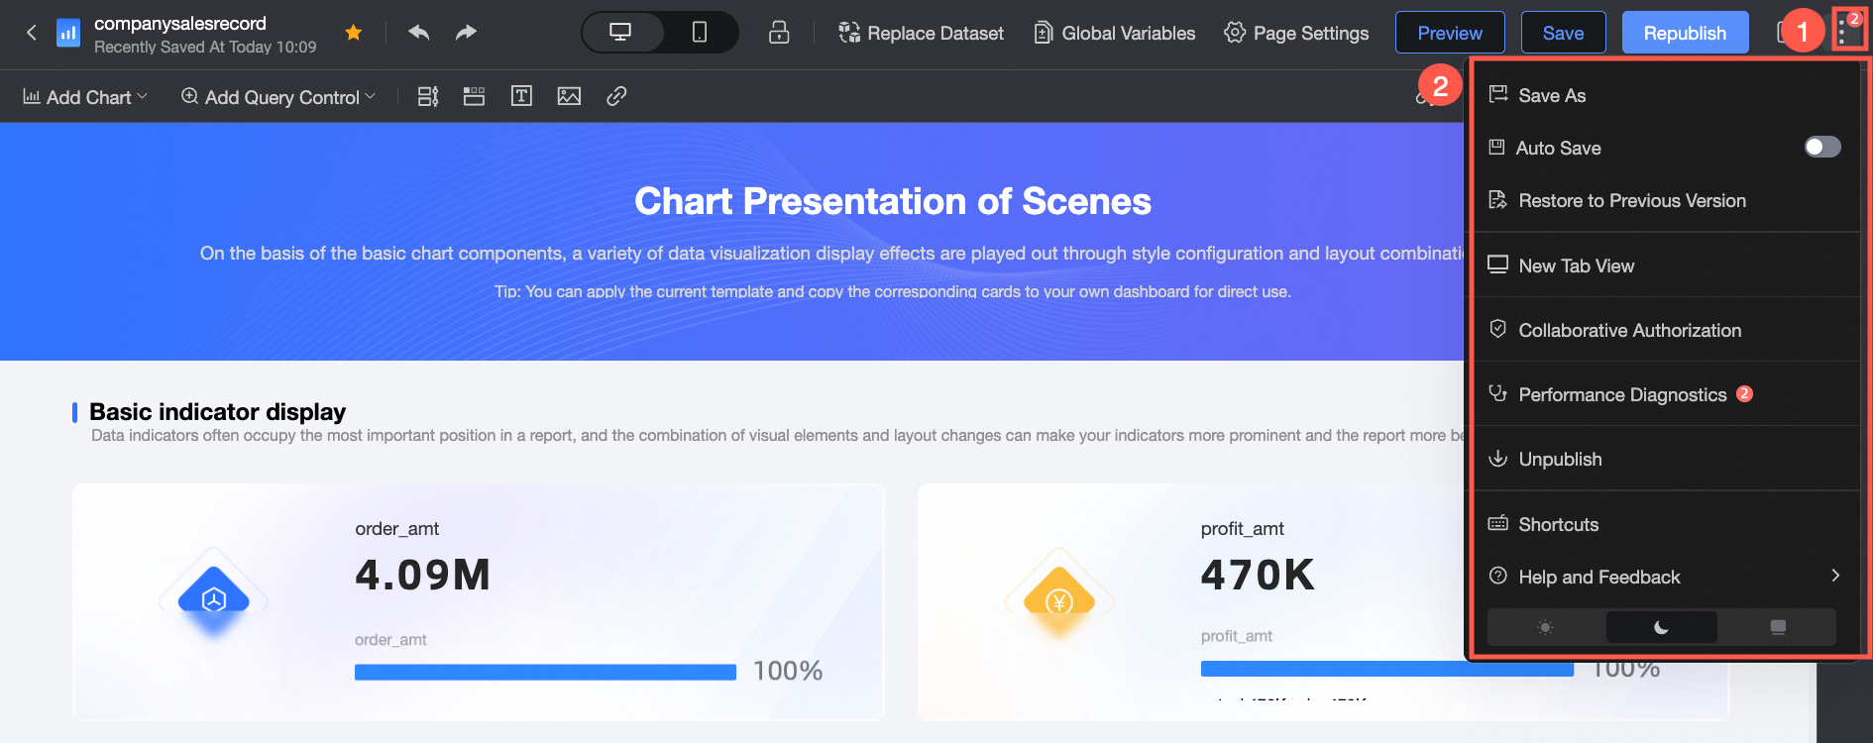Click the yellow favorite star icon

(x=353, y=33)
